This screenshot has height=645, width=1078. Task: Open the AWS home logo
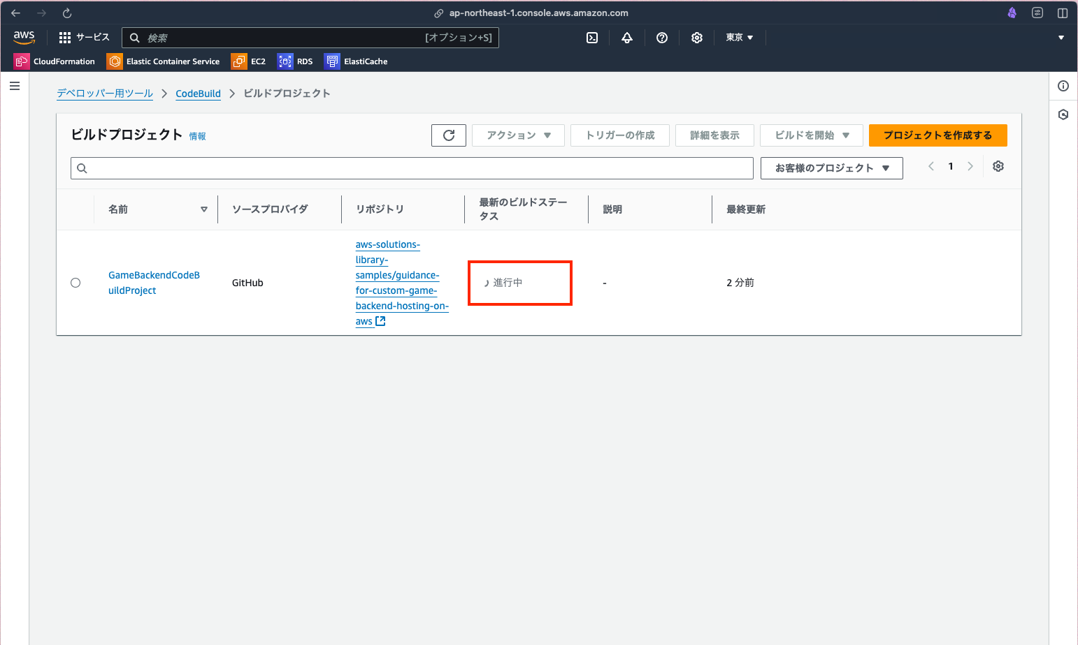[24, 38]
